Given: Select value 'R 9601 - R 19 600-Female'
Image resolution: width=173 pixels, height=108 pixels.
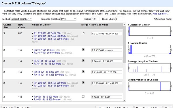Looking at the screenshot, I should coord(47,100).
